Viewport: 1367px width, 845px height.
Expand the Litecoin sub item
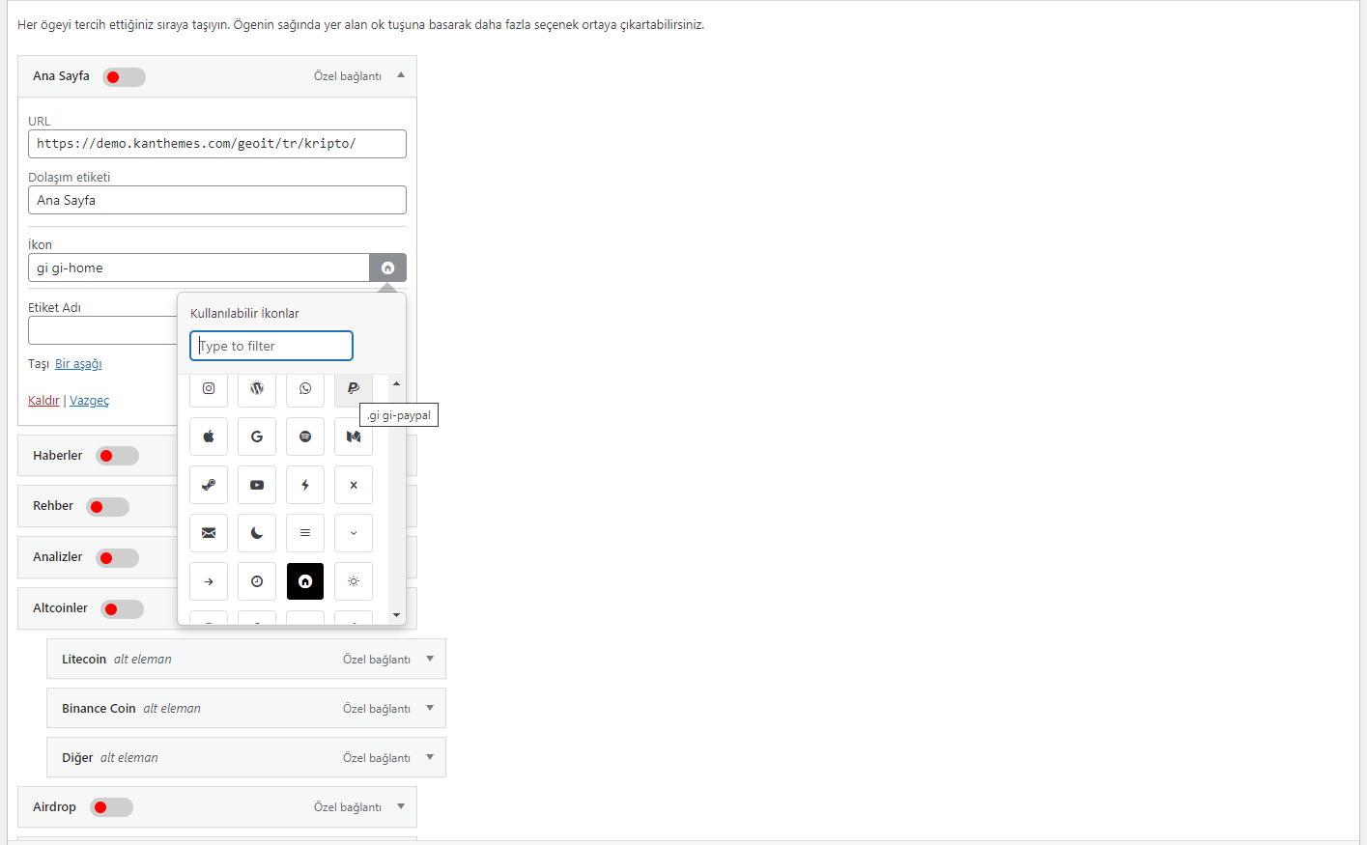tap(430, 659)
